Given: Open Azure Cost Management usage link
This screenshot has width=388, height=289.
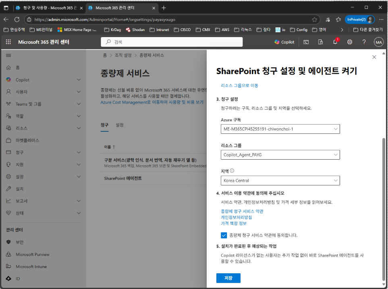Looking at the screenshot, I should [x=152, y=102].
